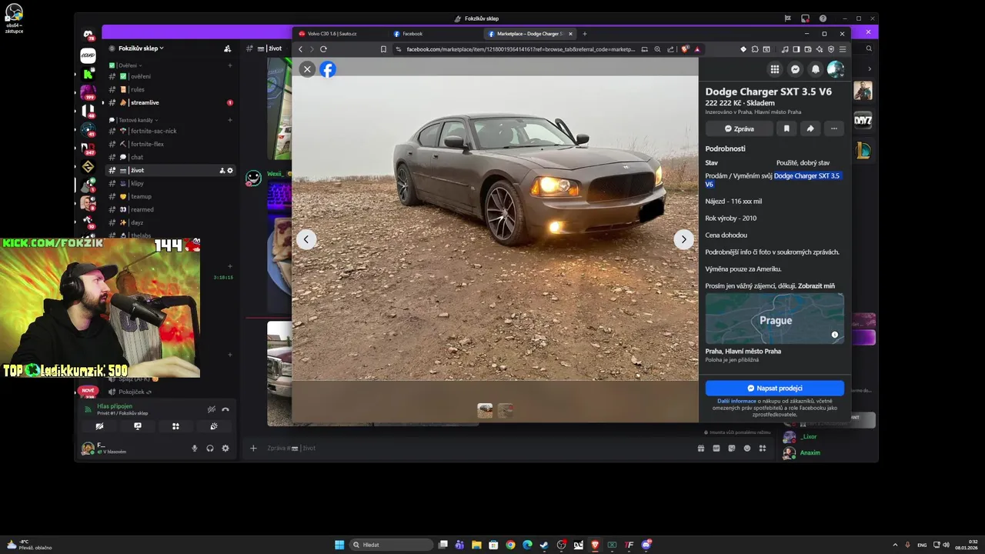Expand Fokzikův sklep server dropdown
This screenshot has height=554, width=985.
pos(141,48)
